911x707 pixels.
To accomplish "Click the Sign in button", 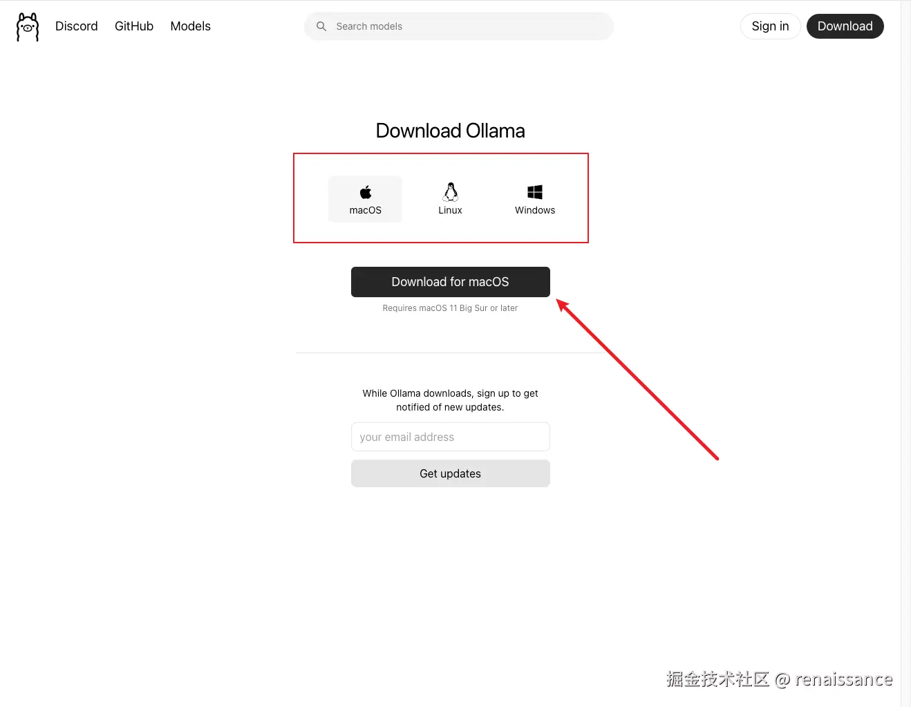I will tap(770, 26).
